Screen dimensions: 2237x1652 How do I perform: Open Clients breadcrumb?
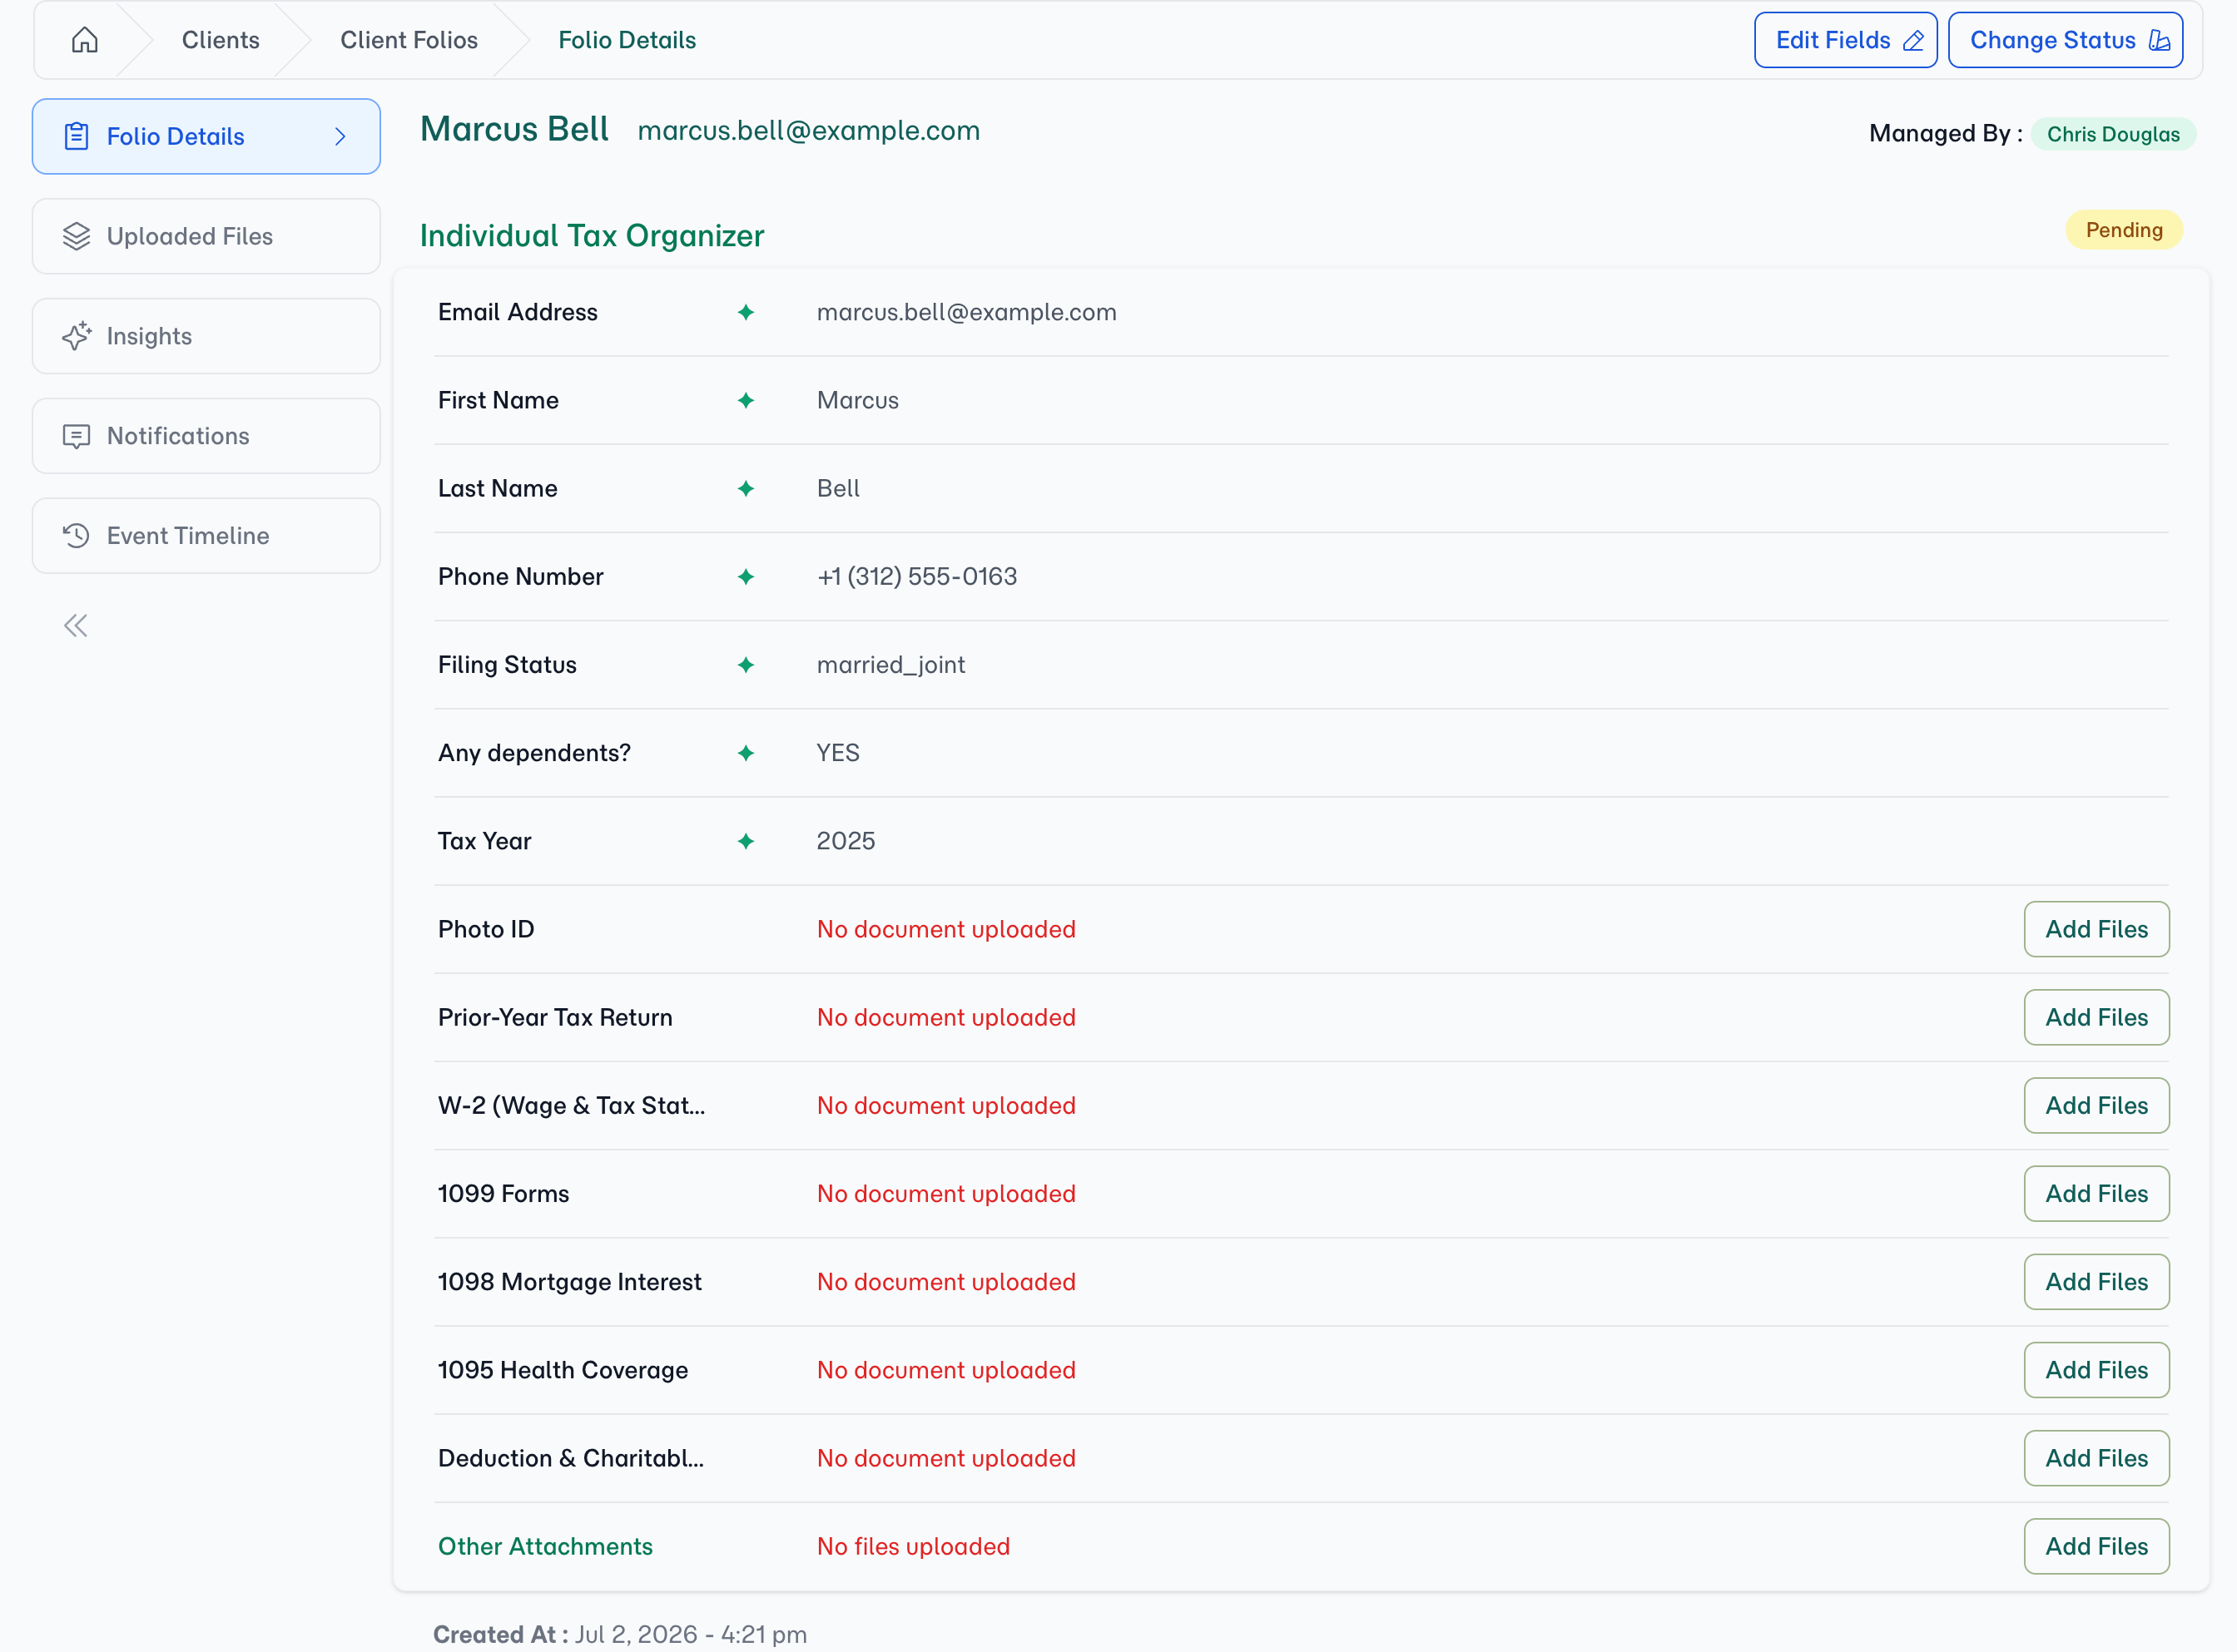220,40
